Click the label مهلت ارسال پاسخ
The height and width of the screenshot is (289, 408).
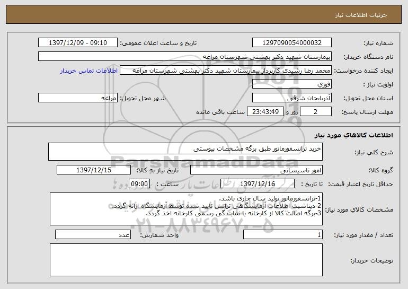click(x=367, y=112)
